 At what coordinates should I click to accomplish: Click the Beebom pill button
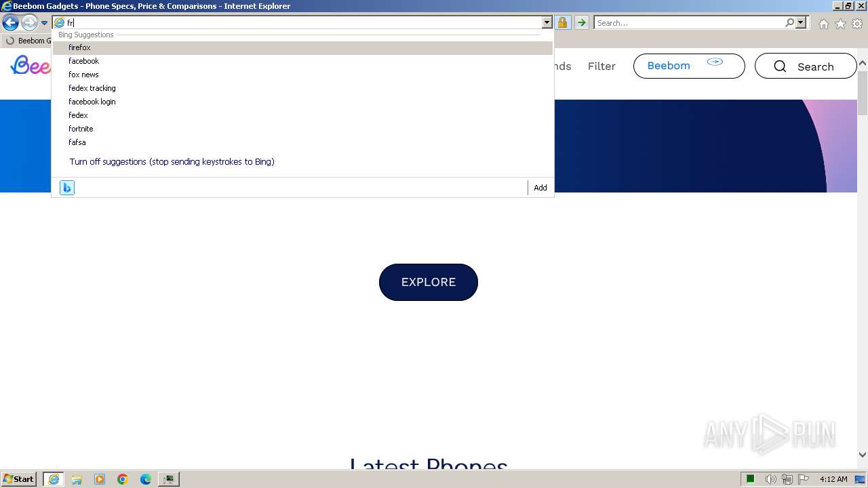[x=689, y=66]
